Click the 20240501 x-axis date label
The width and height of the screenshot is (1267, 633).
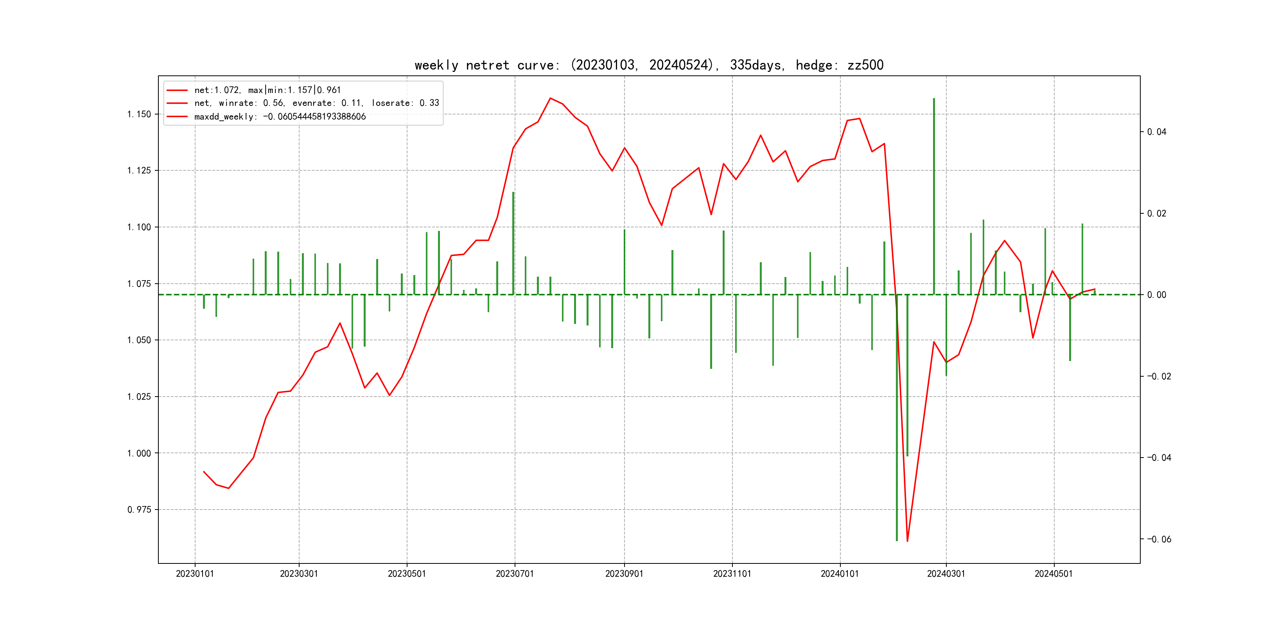click(1053, 574)
